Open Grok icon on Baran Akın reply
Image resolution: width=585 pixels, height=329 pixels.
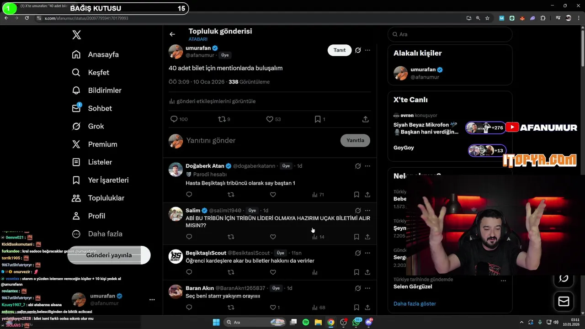click(x=358, y=288)
